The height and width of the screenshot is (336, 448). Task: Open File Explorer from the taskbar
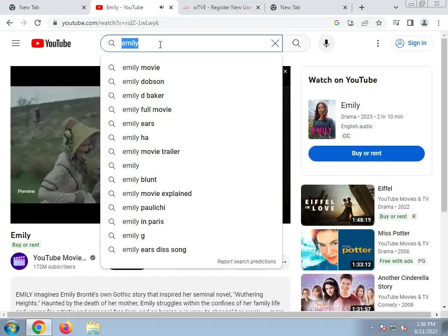pos(93,328)
